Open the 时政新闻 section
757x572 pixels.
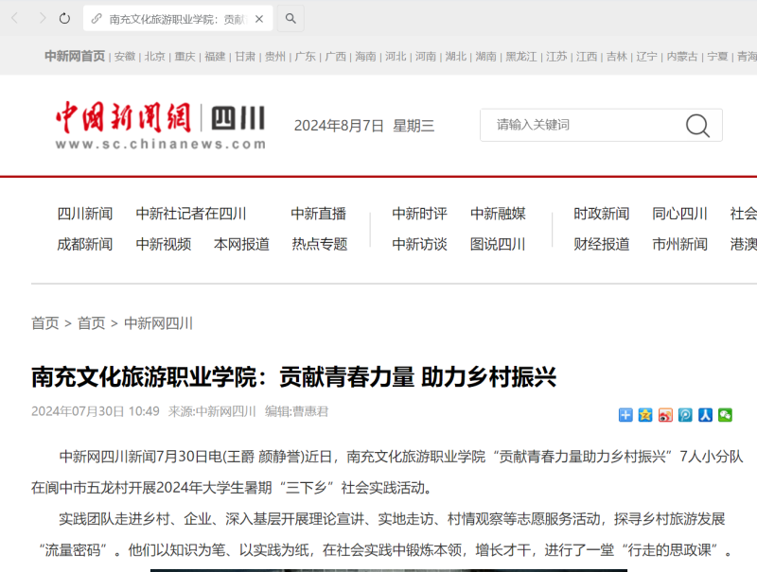[x=602, y=214]
